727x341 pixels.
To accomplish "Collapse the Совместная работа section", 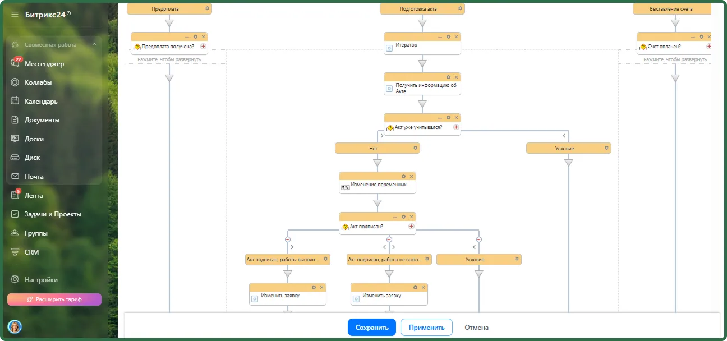I will 94,44.
